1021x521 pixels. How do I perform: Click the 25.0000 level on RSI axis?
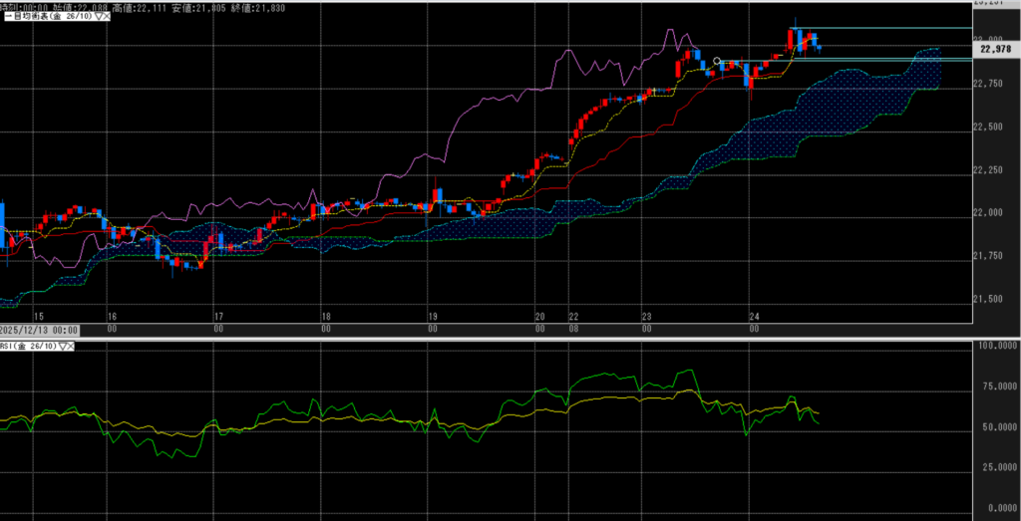pyautogui.click(x=995, y=466)
